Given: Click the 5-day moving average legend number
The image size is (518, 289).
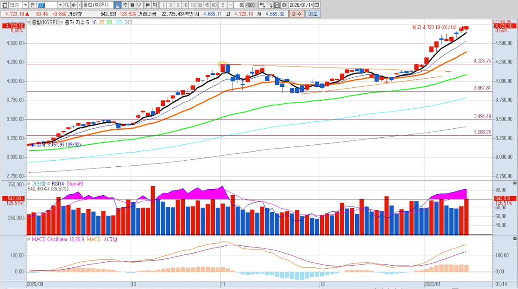Looking at the screenshot, I should 88,22.
